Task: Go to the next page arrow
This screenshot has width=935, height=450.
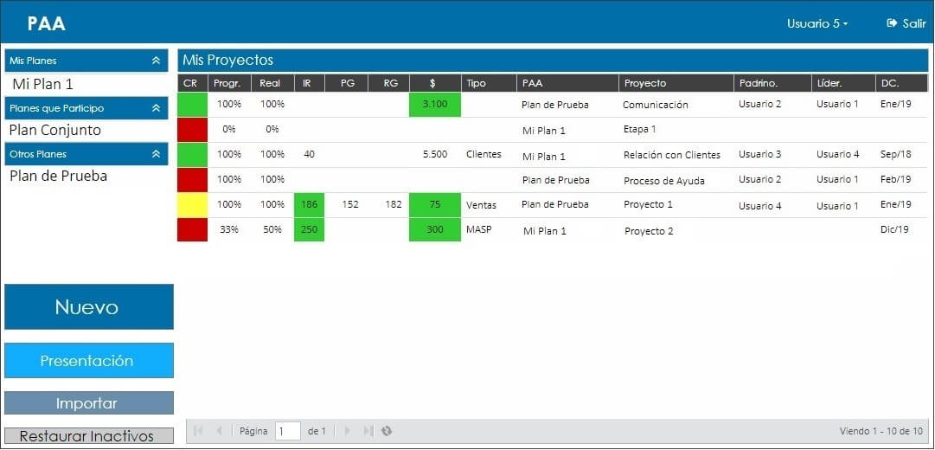Action: coord(349,431)
